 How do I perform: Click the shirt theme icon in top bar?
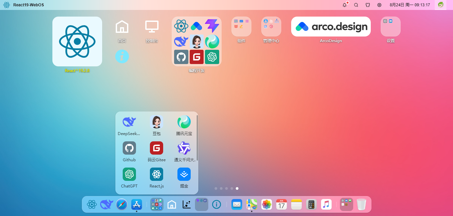[x=368, y=5]
